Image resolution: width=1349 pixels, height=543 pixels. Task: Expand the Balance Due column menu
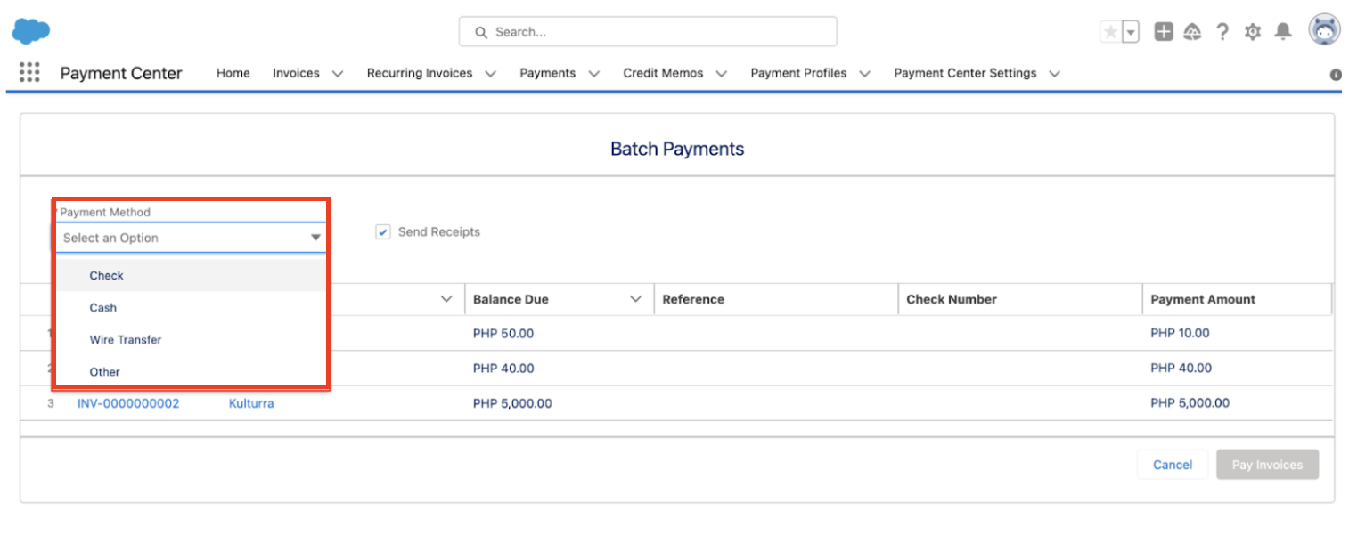pos(635,299)
